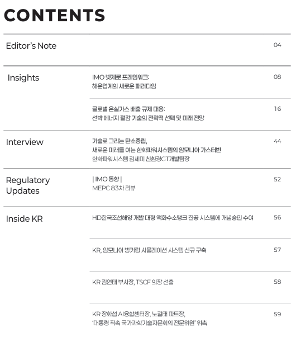
Task: Go to page 08 entry
Action: click(277, 77)
